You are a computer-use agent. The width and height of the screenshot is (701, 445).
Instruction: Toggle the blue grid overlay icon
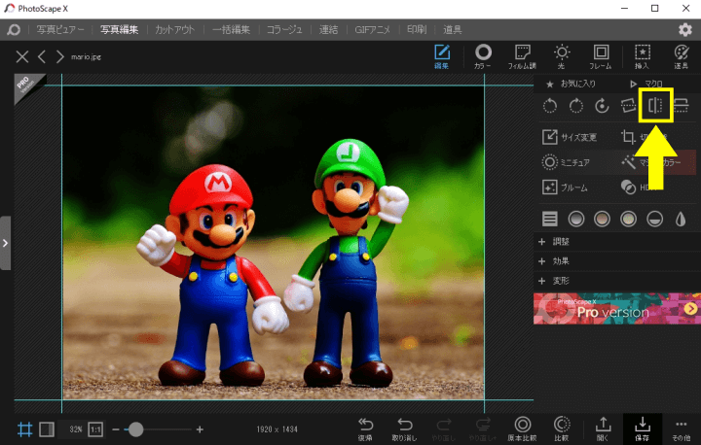coord(24,429)
